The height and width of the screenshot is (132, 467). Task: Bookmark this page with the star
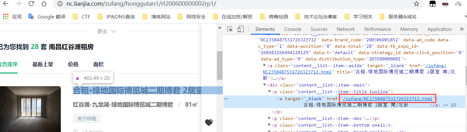(x=416, y=4)
